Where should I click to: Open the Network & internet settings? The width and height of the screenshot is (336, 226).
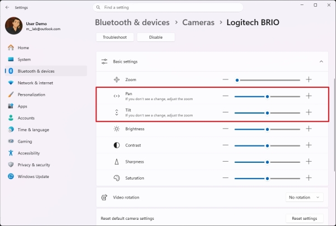35,83
